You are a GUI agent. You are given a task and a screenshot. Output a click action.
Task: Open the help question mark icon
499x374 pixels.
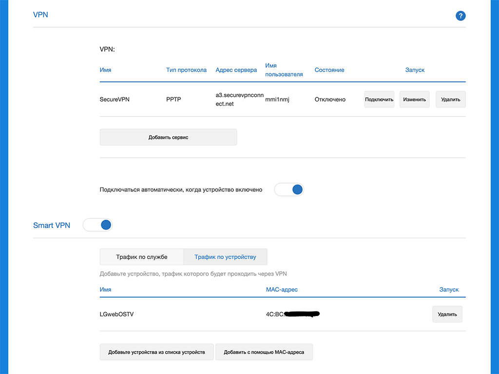(461, 16)
